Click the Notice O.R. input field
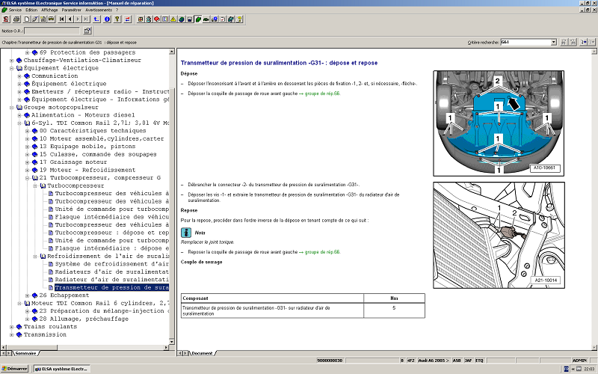Viewport: 598px width, 374px height. 52,31
